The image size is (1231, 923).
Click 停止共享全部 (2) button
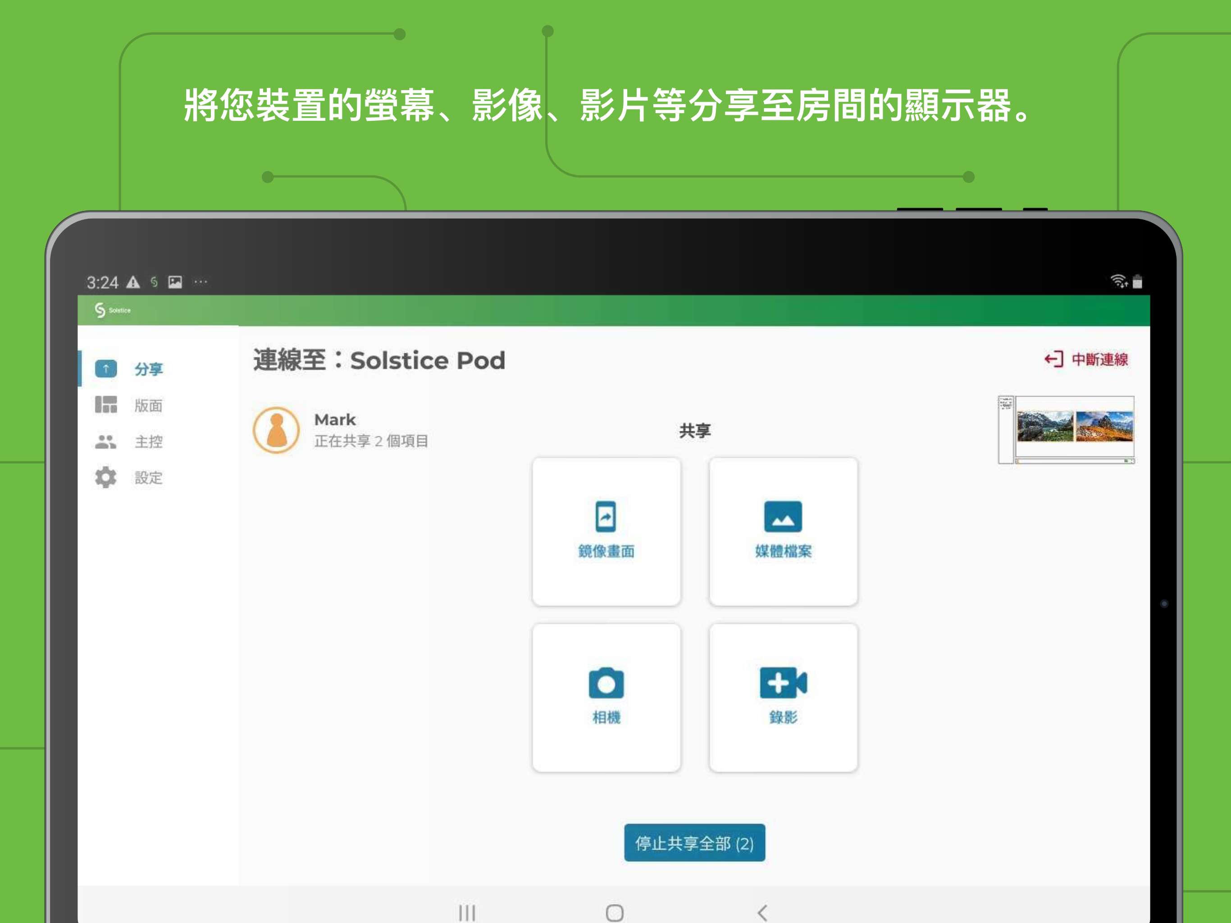click(x=694, y=843)
